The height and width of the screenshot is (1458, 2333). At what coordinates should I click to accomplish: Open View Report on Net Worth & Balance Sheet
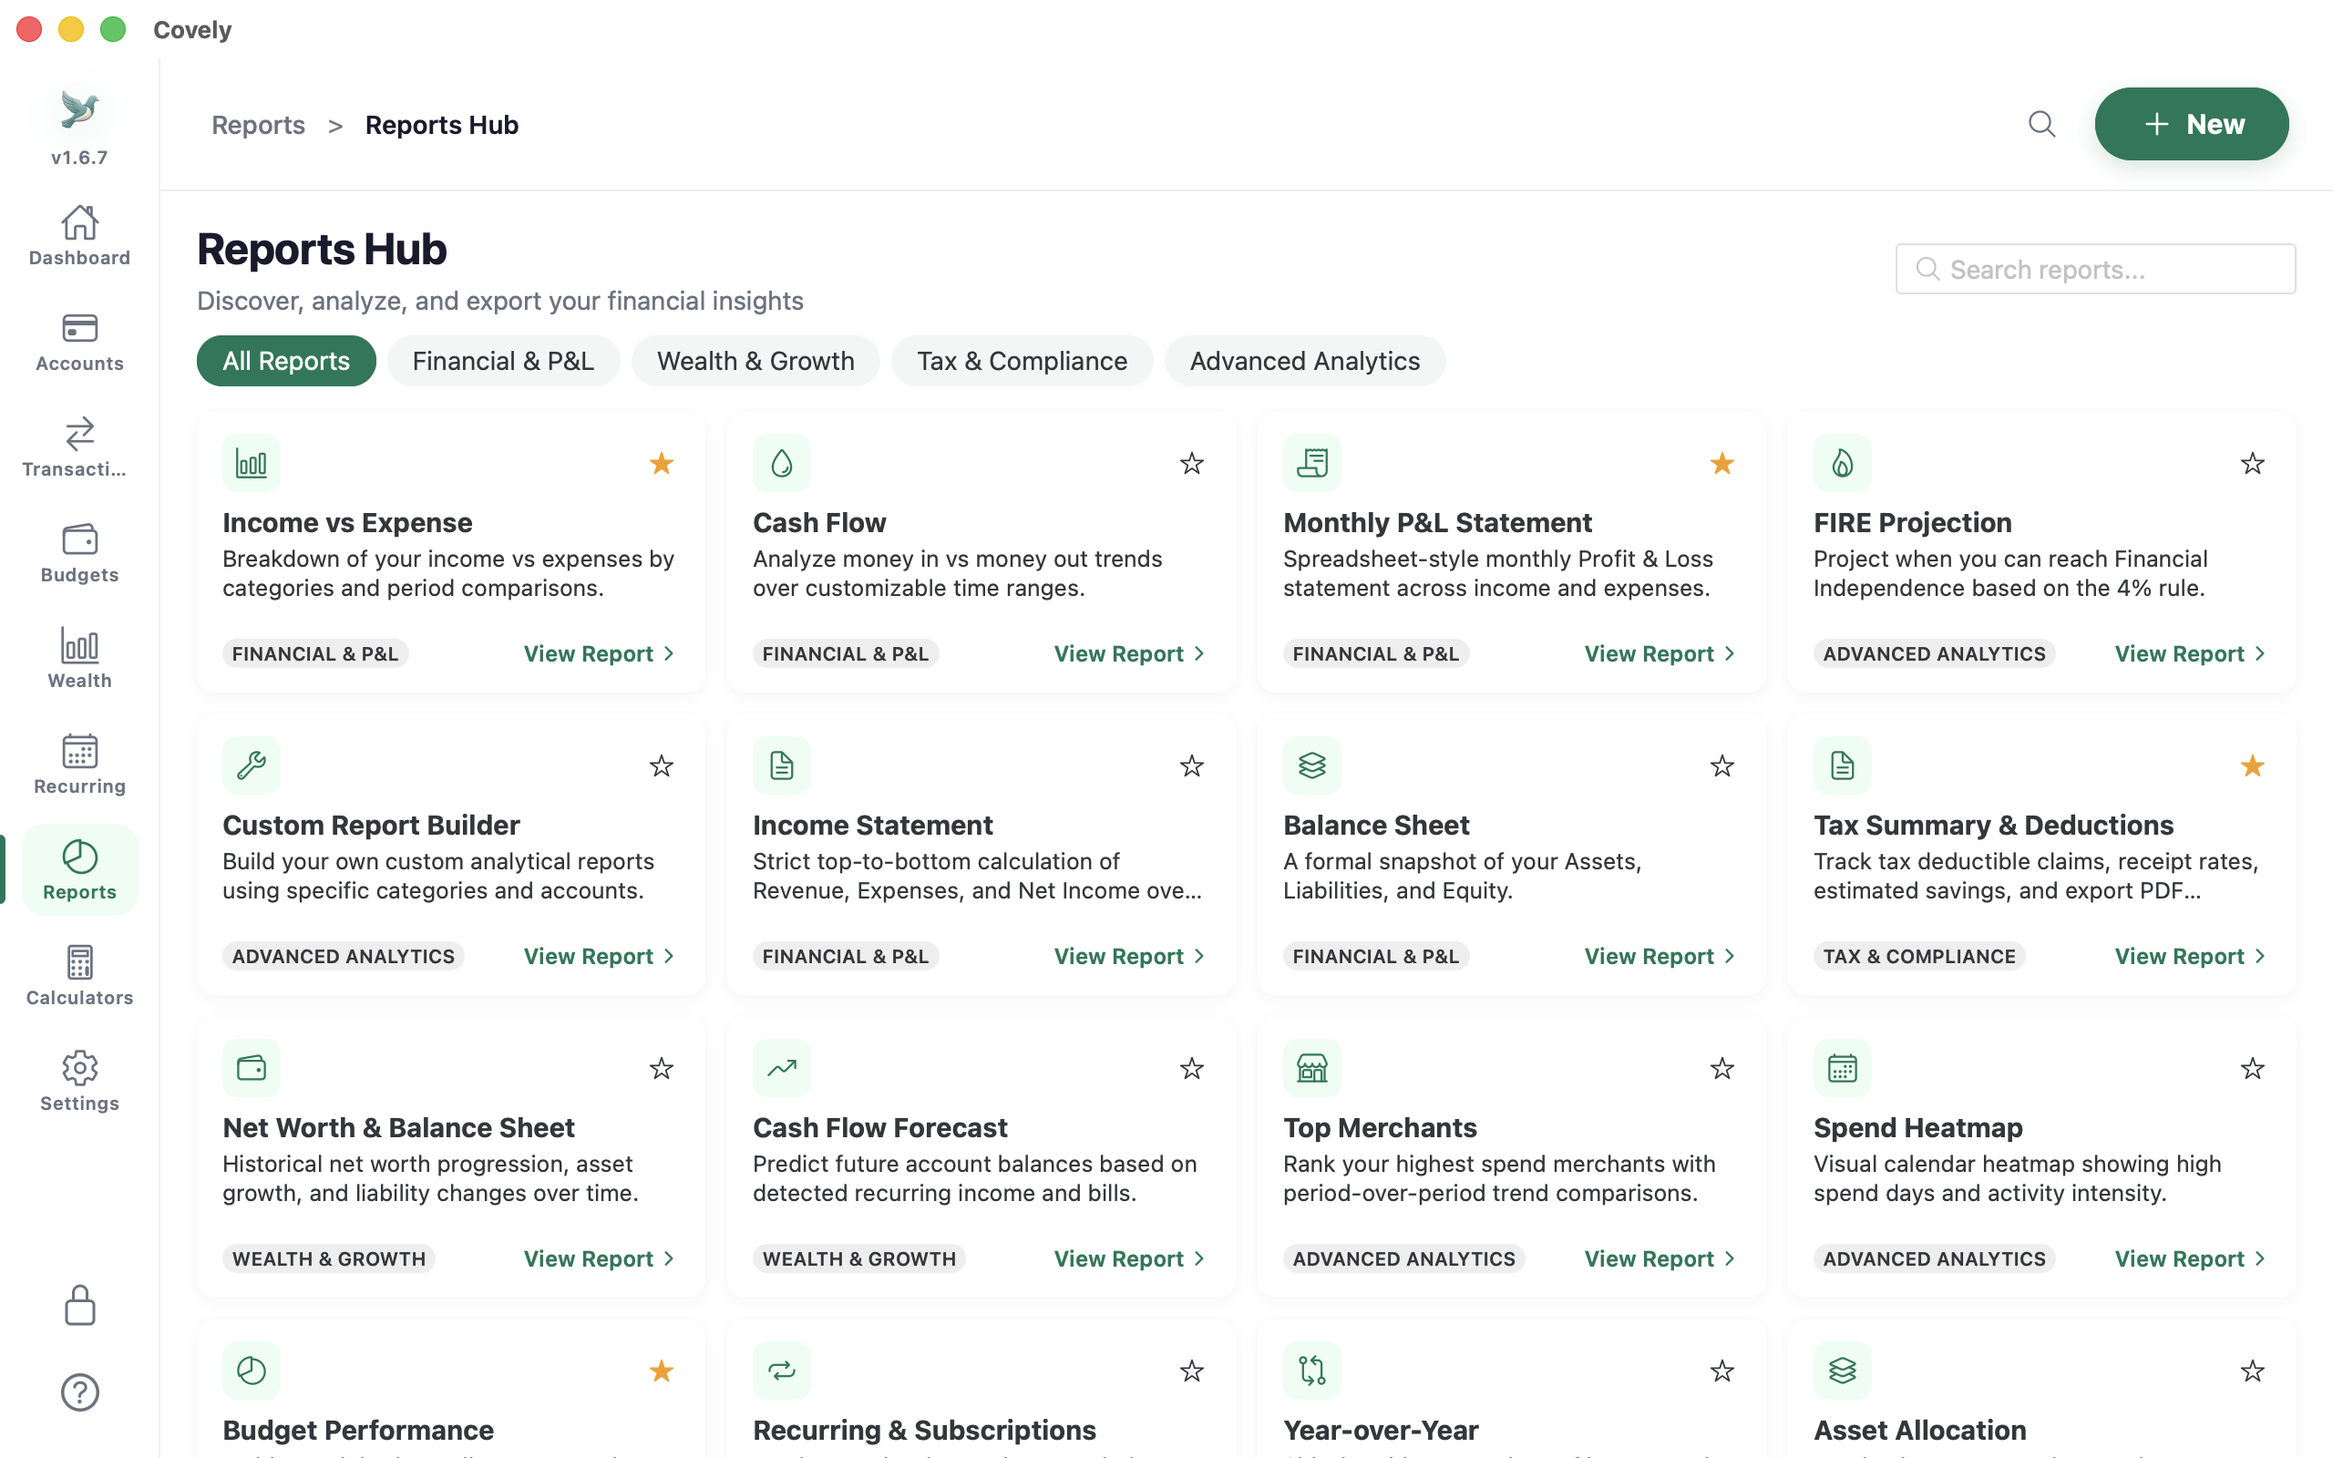click(x=599, y=1258)
